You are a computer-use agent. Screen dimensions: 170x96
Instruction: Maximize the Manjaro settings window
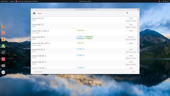click(x=135, y=10)
